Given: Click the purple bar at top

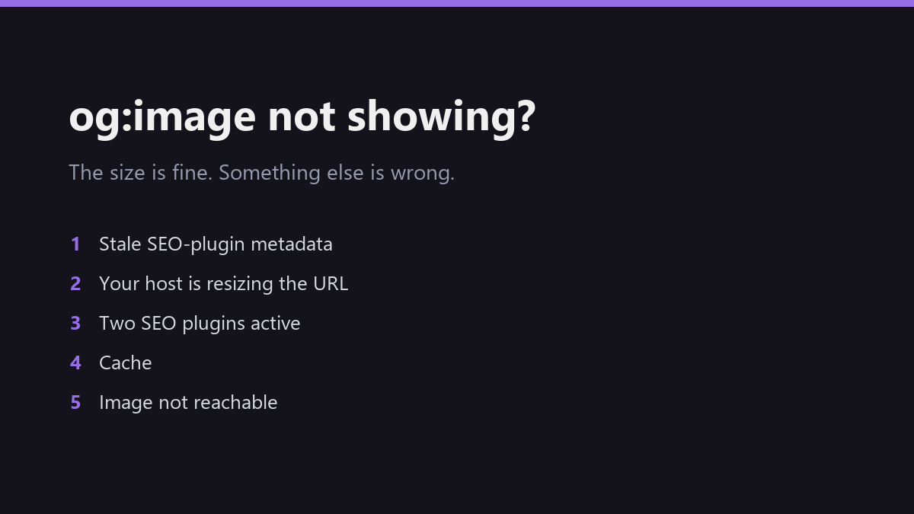Looking at the screenshot, I should 457,3.
